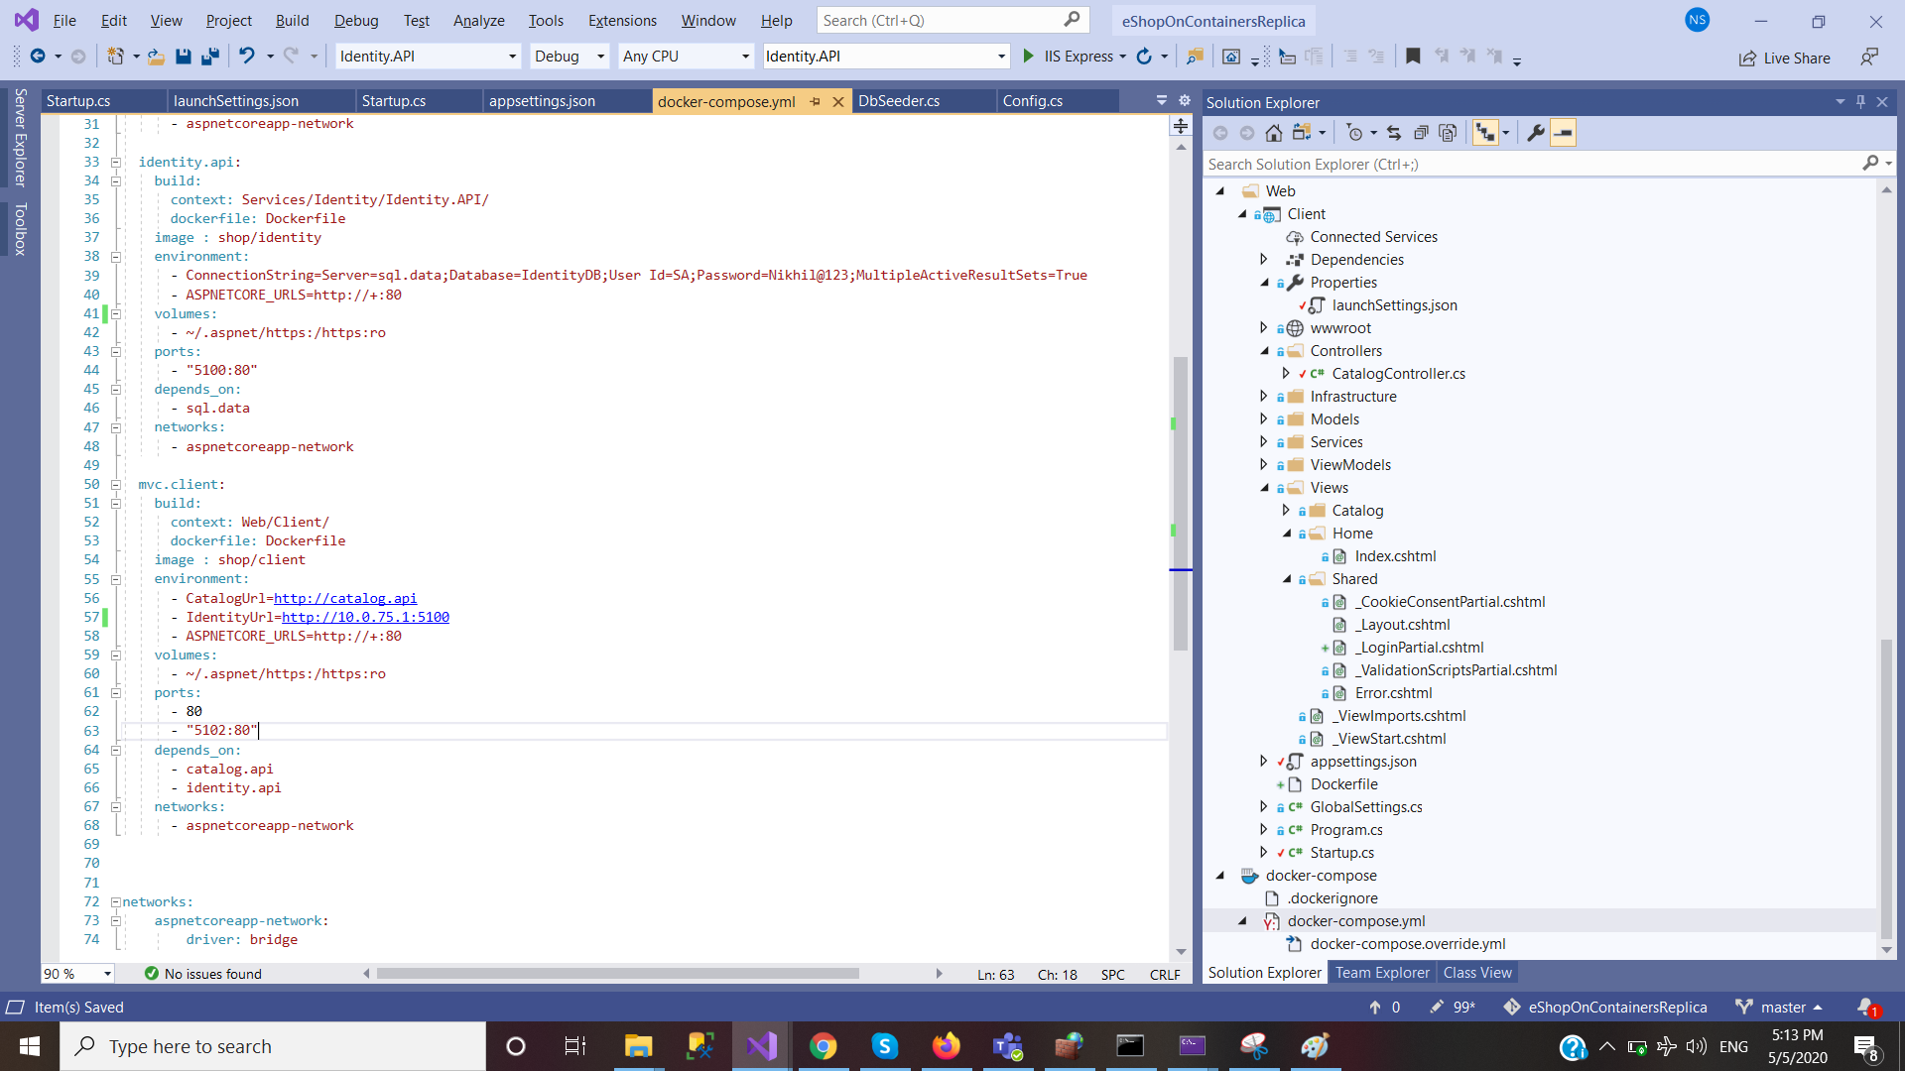Expand the Infrastructure folder node
The width and height of the screenshot is (1905, 1071).
tap(1264, 396)
